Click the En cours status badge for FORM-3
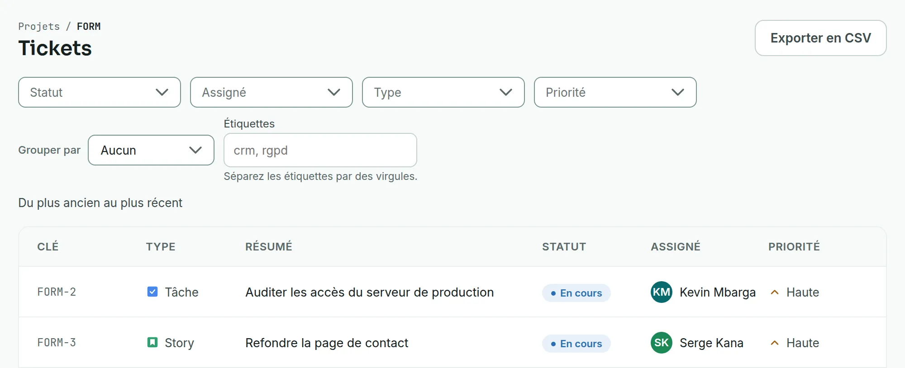The height and width of the screenshot is (368, 905). tap(576, 344)
